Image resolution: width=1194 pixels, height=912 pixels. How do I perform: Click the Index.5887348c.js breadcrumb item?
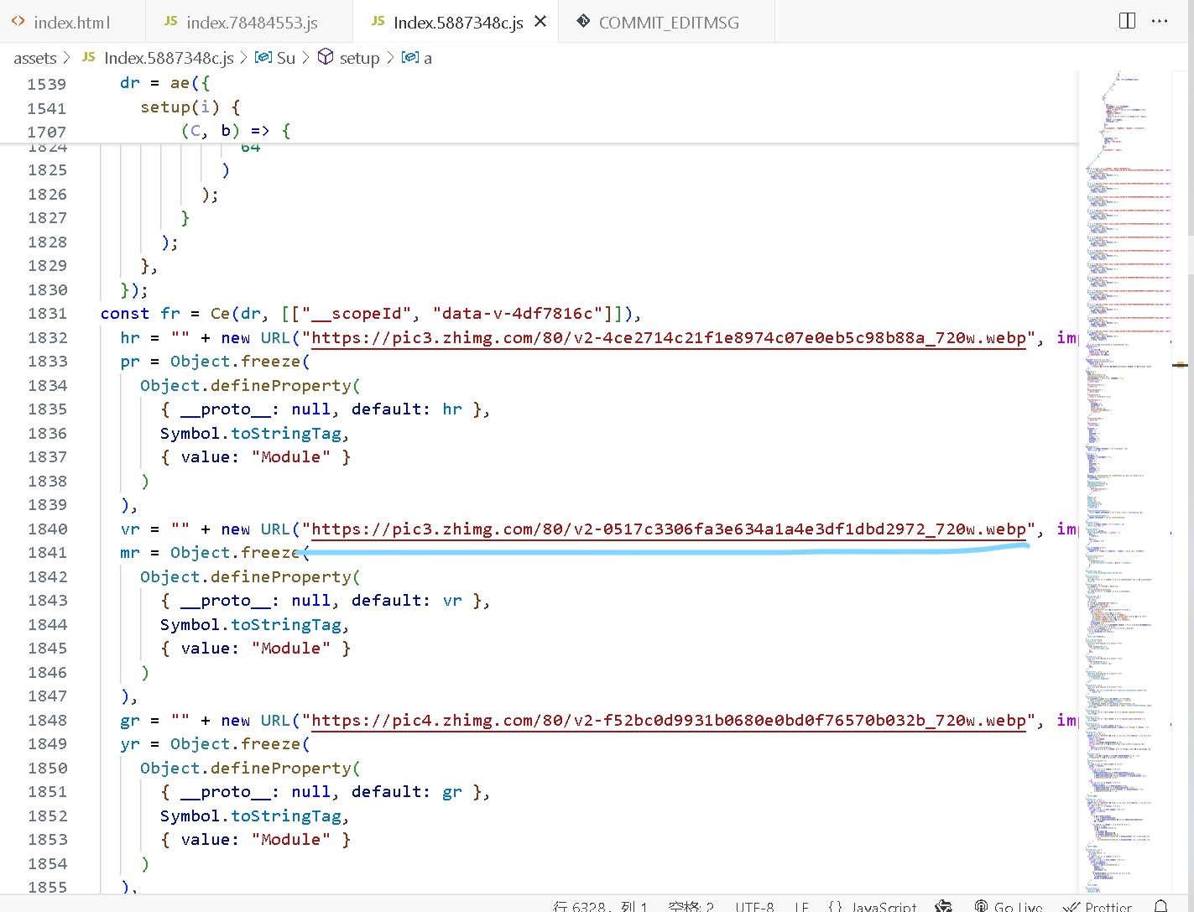[x=158, y=58]
